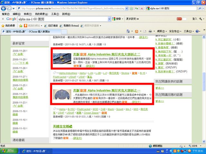Click the jacket label close-up thumbnail
Viewport: 206px width, 154px height.
(62, 58)
